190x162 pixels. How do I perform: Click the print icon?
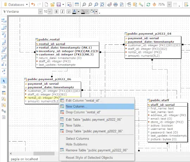tap(115, 5)
